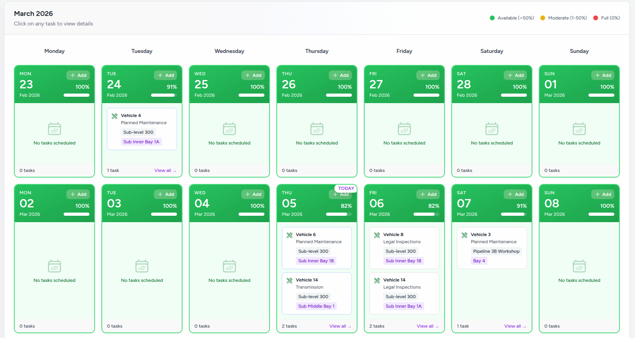Add a task on Wednesday 04 Mar

253,194
